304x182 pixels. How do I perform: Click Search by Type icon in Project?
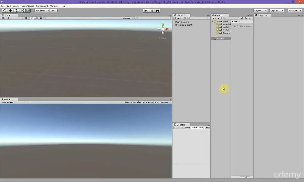click(x=242, y=18)
